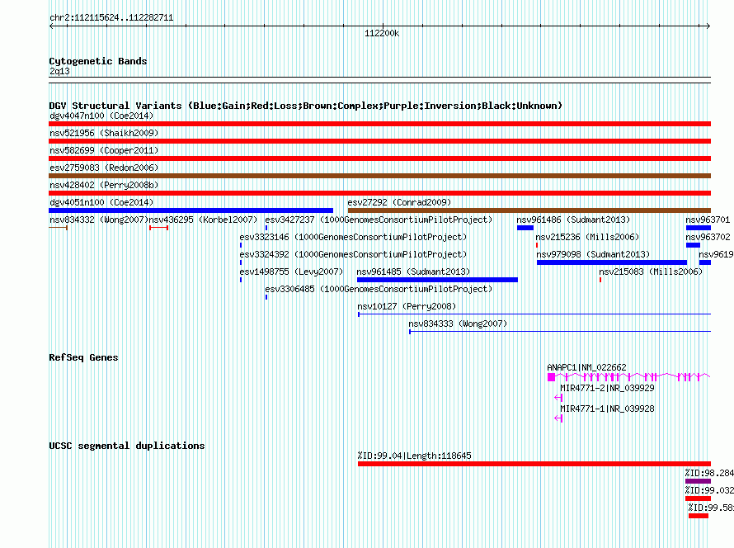Screen dimensions: 734x548
Task: Click the blue bar under nsv979098
Action: [612, 262]
